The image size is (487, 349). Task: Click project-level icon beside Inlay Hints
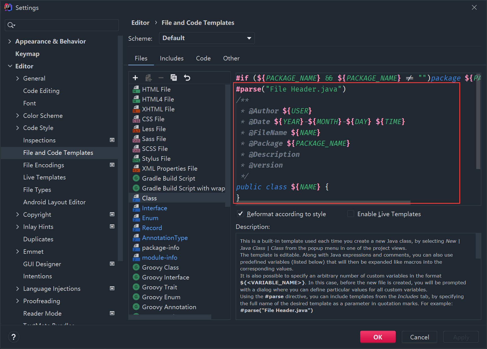(x=112, y=227)
